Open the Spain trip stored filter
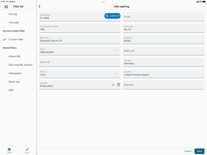 [x=14, y=82]
